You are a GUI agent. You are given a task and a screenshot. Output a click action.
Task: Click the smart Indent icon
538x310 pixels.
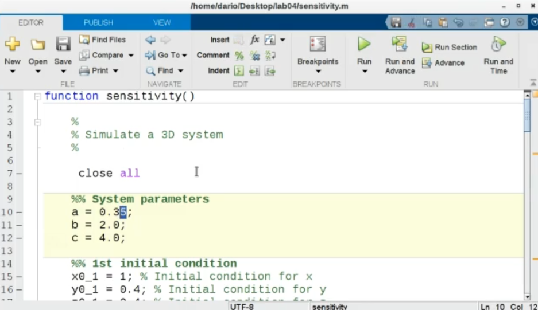(239, 71)
